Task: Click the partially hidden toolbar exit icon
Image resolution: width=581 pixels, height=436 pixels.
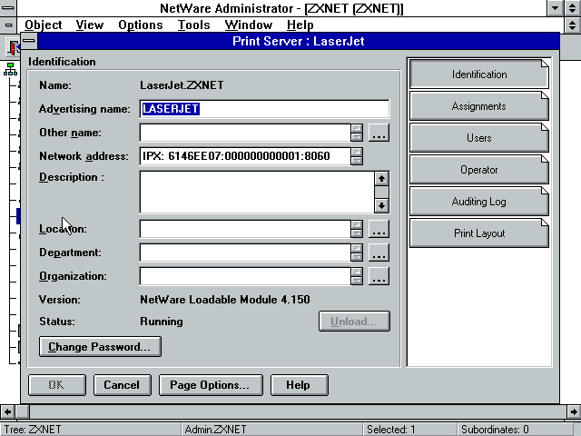Action: [x=14, y=47]
